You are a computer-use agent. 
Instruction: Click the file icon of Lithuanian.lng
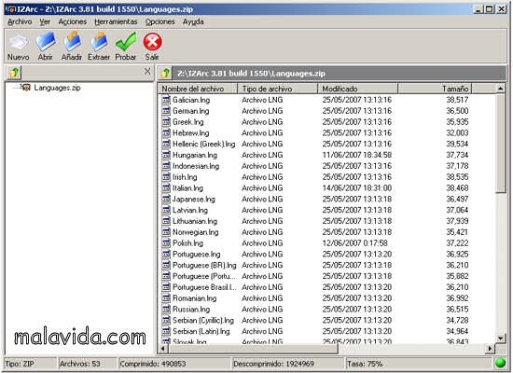pyautogui.click(x=166, y=221)
